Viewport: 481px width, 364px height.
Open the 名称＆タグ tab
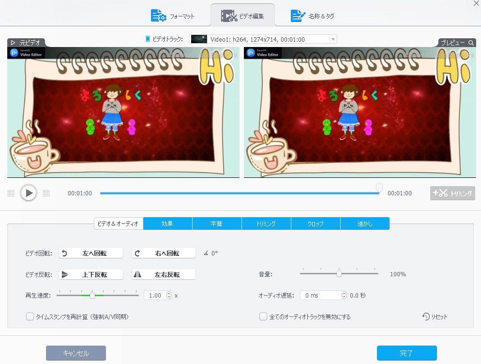coord(312,16)
